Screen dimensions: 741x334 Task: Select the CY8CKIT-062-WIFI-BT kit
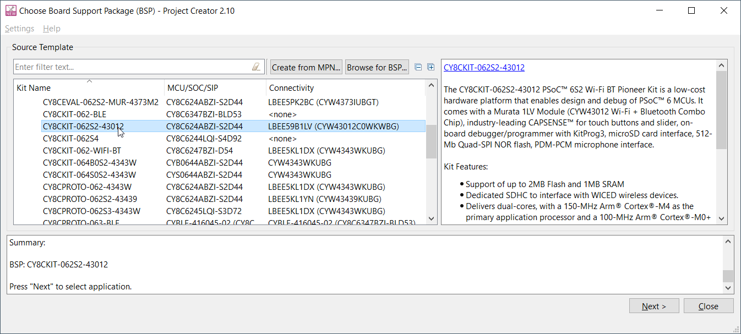(x=82, y=151)
